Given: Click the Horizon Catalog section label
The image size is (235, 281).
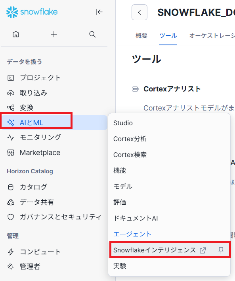Looking at the screenshot, I should [30, 171].
